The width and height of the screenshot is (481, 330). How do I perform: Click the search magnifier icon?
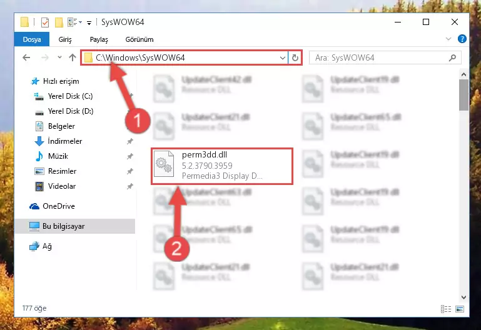pyautogui.click(x=452, y=57)
